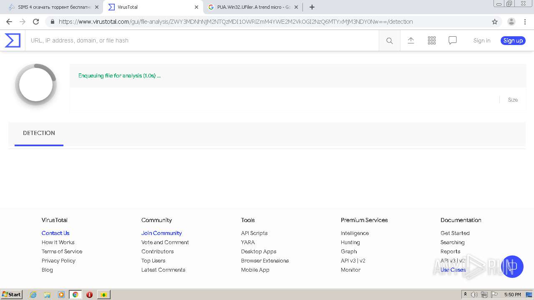Image resolution: width=534 pixels, height=300 pixels.
Task: Open API Scripts link
Action: click(254, 233)
